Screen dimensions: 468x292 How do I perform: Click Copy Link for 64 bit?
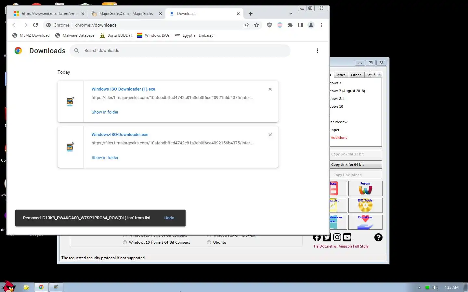click(x=356, y=164)
